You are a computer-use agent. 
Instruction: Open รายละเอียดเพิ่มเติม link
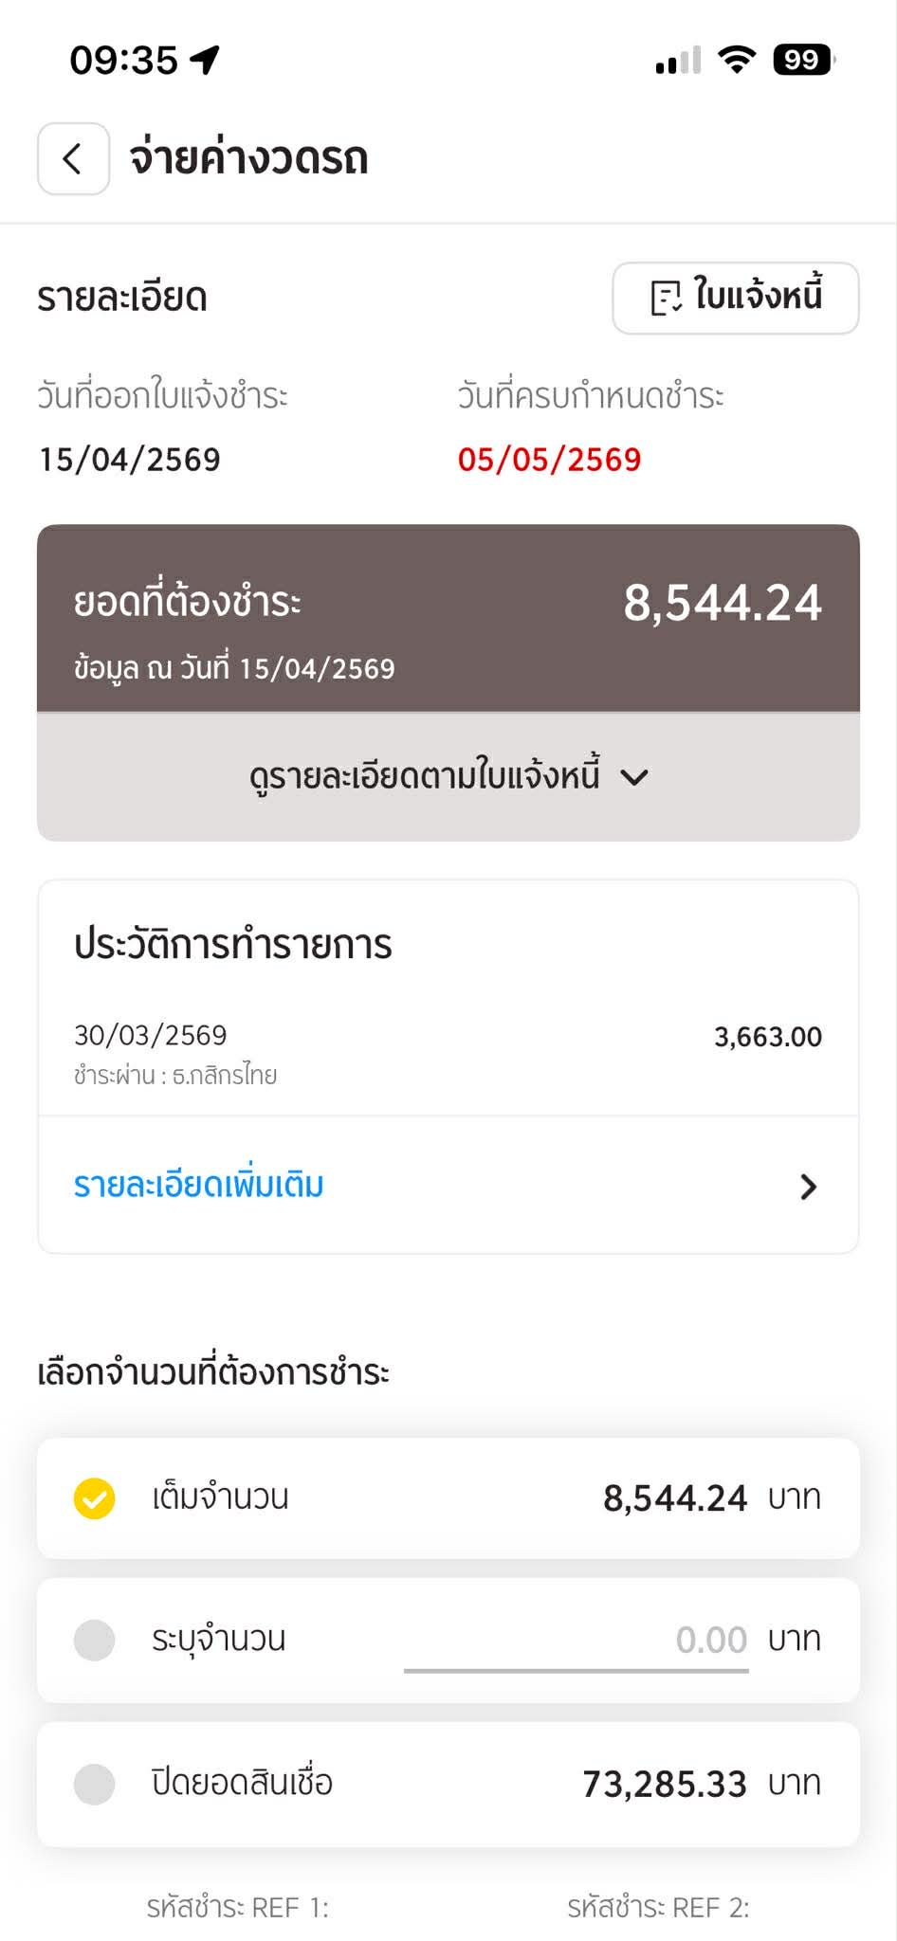pyautogui.click(x=199, y=1185)
